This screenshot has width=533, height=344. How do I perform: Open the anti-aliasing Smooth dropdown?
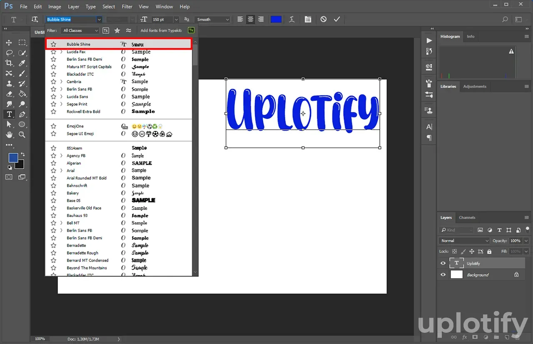pyautogui.click(x=212, y=20)
